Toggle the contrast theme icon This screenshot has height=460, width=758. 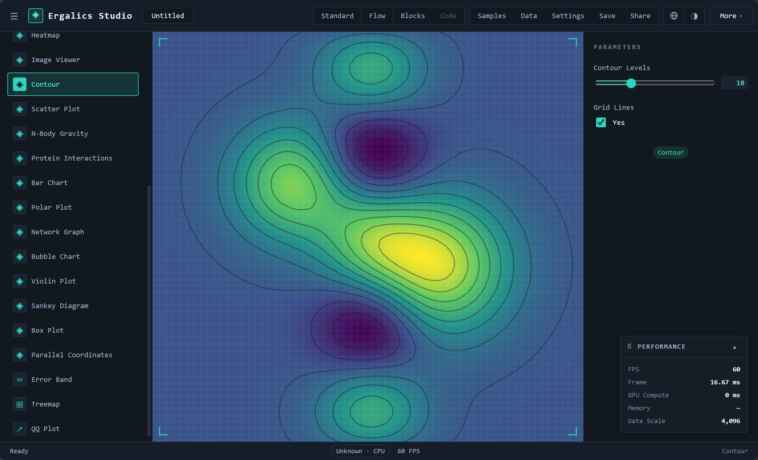coord(694,16)
